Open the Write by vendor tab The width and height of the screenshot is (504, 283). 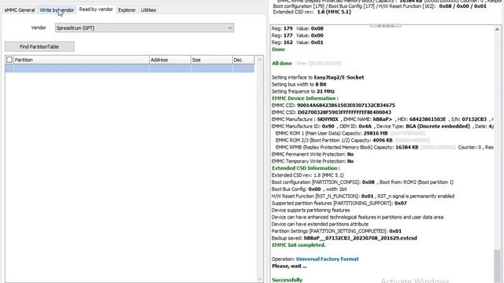coord(57,10)
